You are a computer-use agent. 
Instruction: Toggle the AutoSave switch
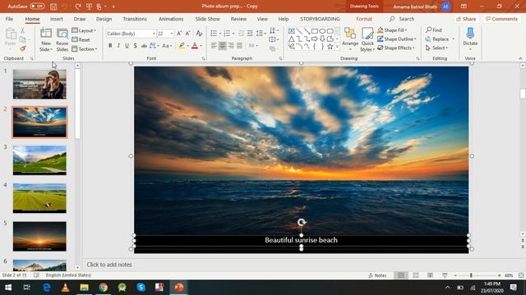pyautogui.click(x=37, y=6)
